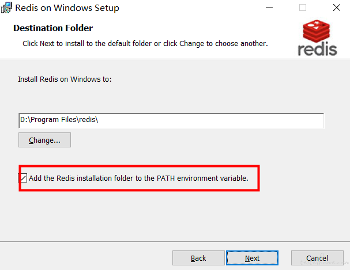The height and width of the screenshot is (270, 350).
Task: Click the D:\Program Files\redis\ path text
Action: 59,120
